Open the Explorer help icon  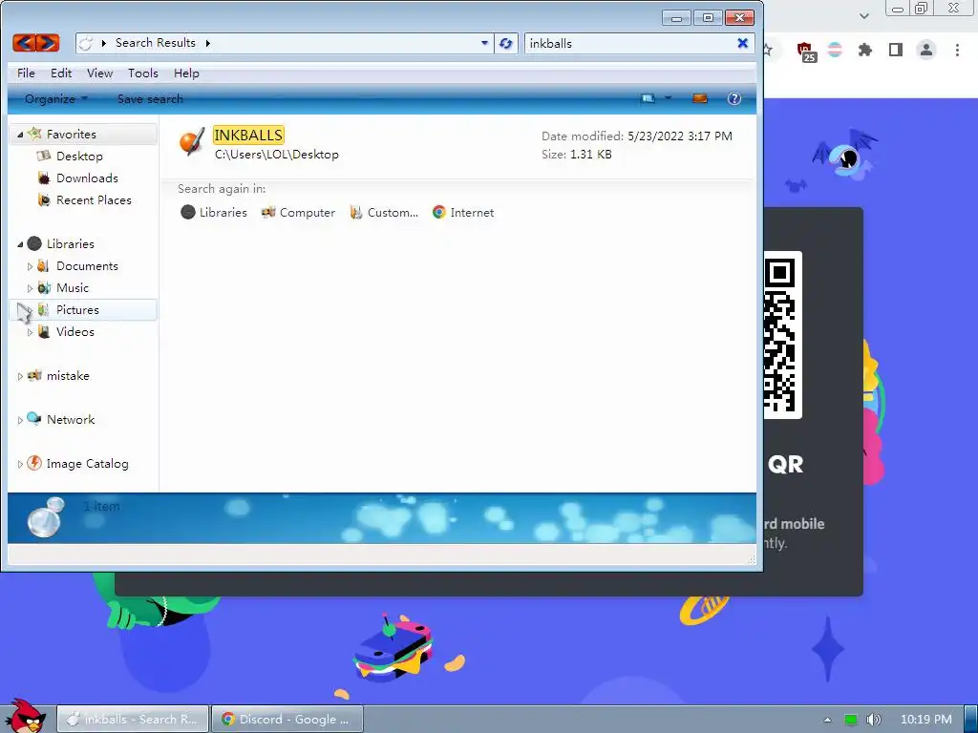[734, 98]
